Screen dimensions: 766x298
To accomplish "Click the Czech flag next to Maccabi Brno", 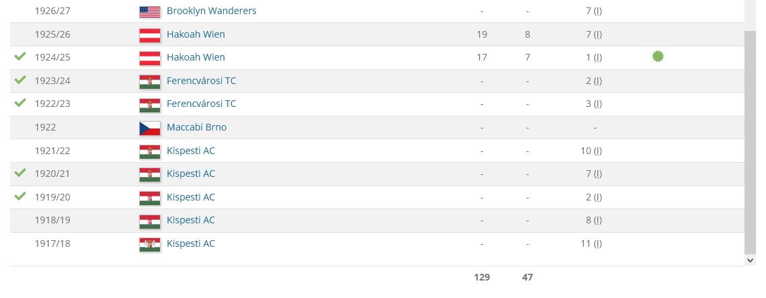I will (149, 128).
